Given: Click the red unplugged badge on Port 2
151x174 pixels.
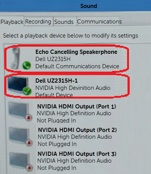Looking at the screenshot, I should 29,143.
